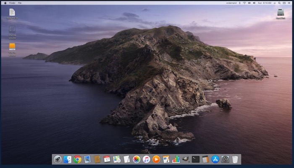Open the Calendar icon showing 17

coord(107,159)
